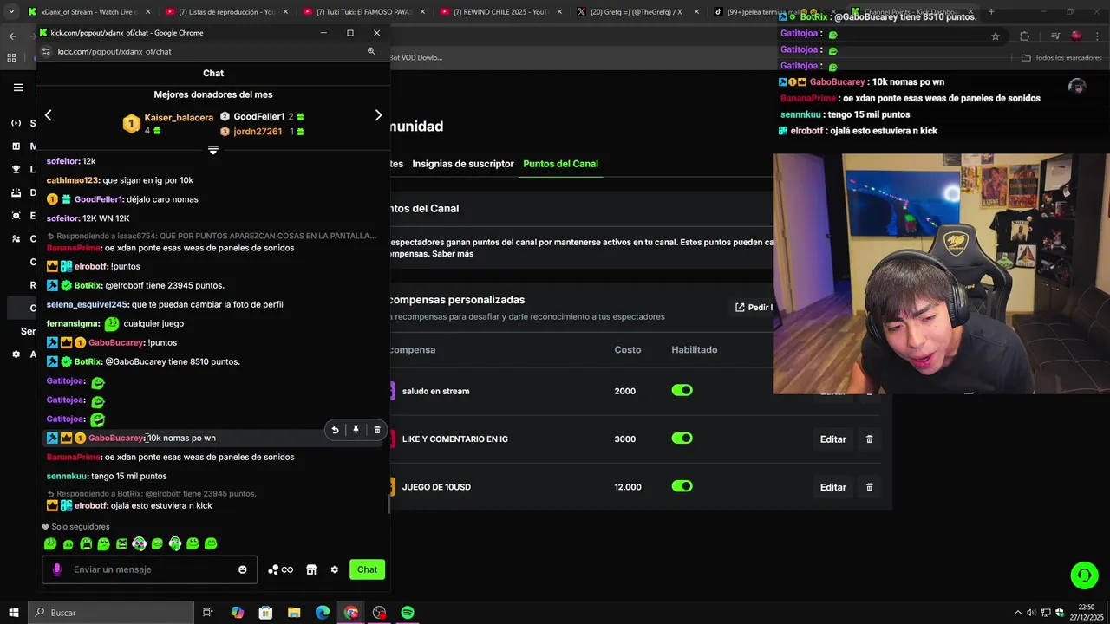1110x624 pixels.
Task: Open Chrome extensions puzzle icon
Action: [1025, 36]
